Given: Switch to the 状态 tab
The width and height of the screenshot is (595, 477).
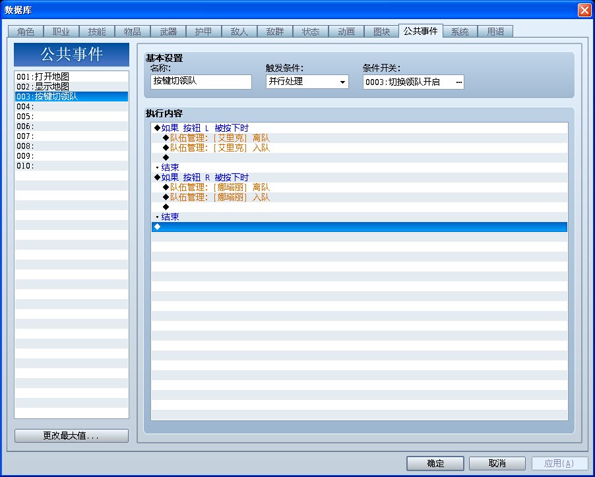Looking at the screenshot, I should (x=311, y=31).
